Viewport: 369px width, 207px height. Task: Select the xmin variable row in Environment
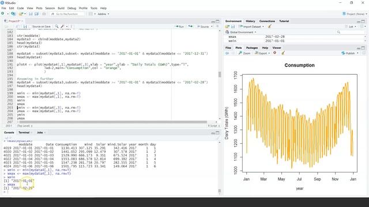[x=295, y=41]
